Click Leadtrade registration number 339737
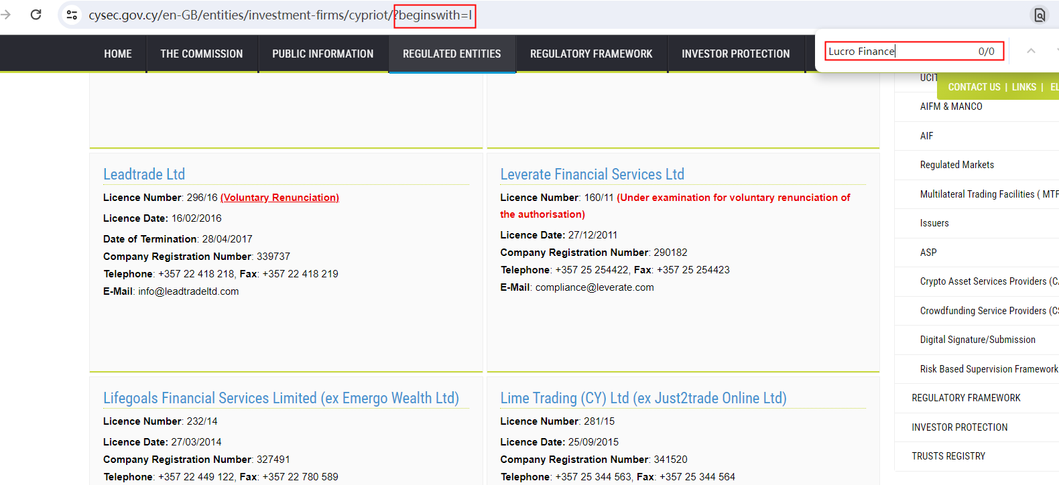The width and height of the screenshot is (1059, 485). [273, 257]
